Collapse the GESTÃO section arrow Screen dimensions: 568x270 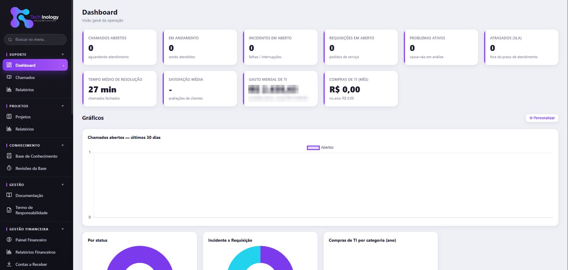[x=62, y=185]
